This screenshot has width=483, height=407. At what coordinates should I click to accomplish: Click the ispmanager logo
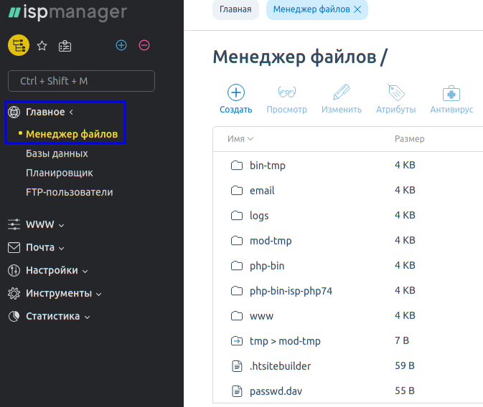click(67, 13)
